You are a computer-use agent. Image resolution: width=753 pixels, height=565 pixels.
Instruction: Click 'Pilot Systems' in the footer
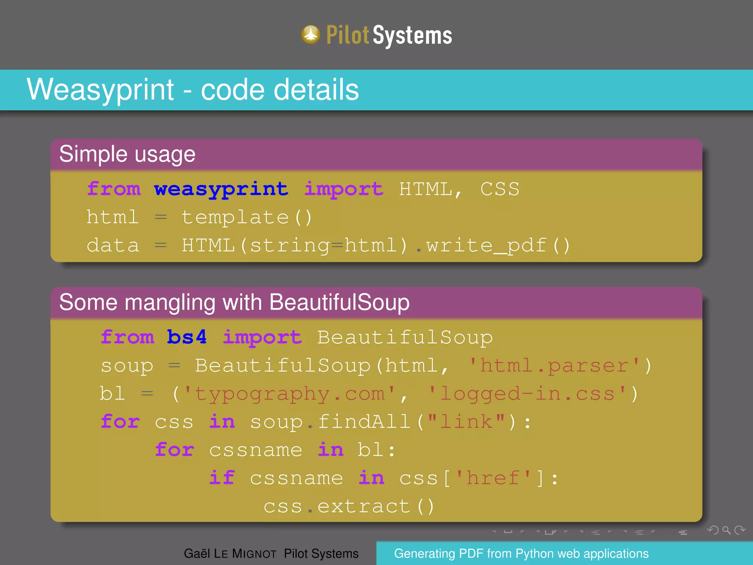321,554
